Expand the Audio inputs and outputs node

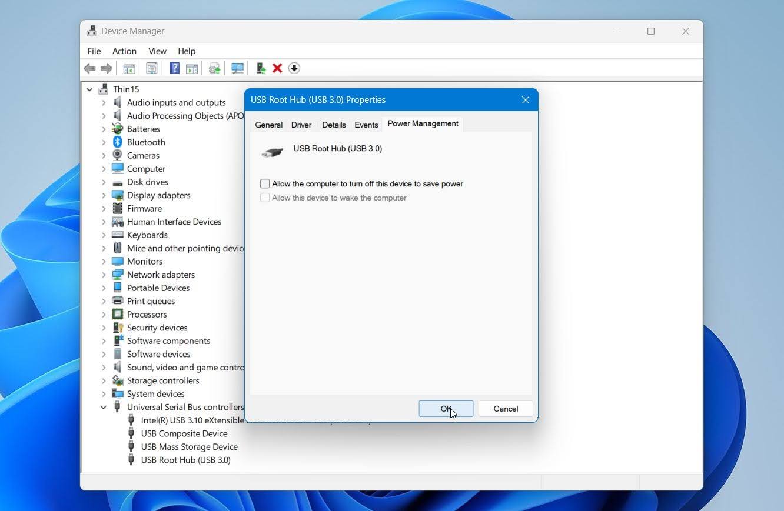pyautogui.click(x=104, y=102)
